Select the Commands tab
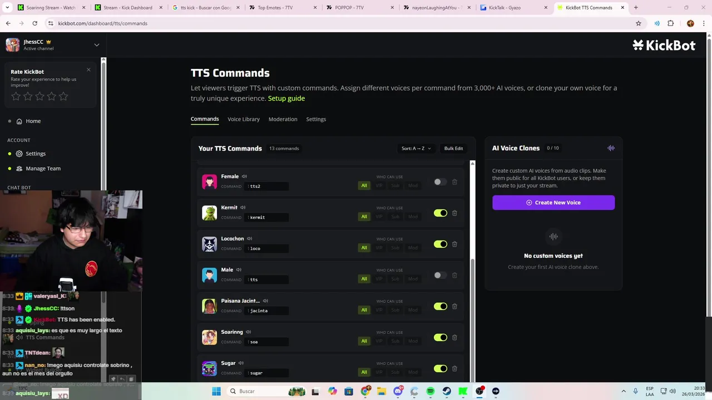Image resolution: width=712 pixels, height=400 pixels. pos(205,119)
